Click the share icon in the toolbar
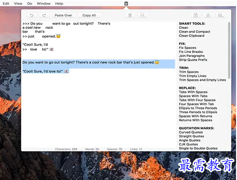 (x=208, y=15)
